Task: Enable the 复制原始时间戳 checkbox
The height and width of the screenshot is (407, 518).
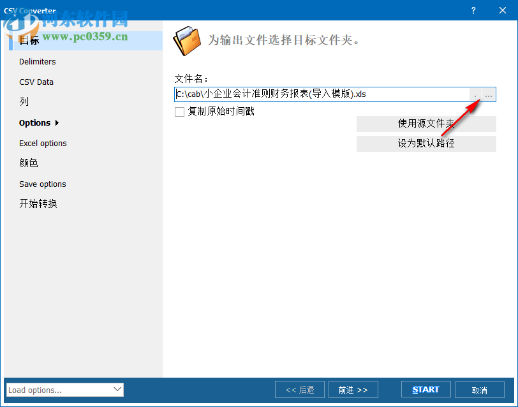Action: pos(179,110)
